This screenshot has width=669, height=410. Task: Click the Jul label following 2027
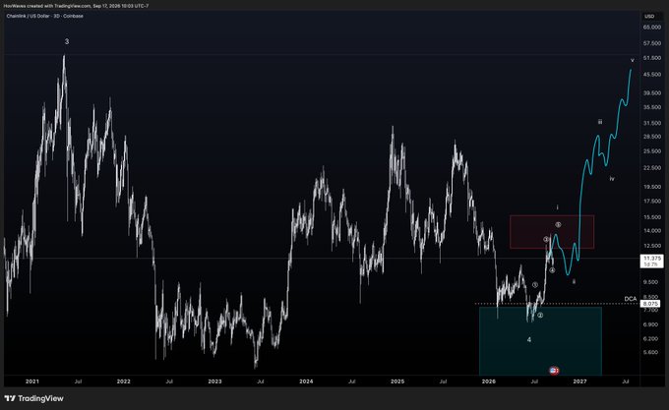(626, 381)
